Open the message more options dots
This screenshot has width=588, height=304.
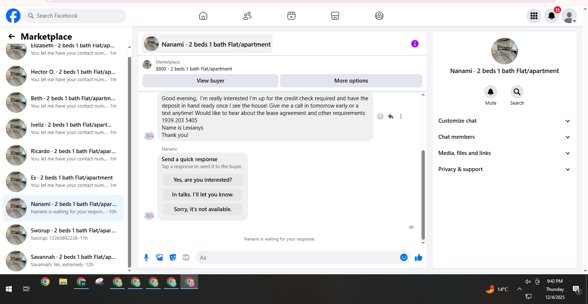pos(401,116)
